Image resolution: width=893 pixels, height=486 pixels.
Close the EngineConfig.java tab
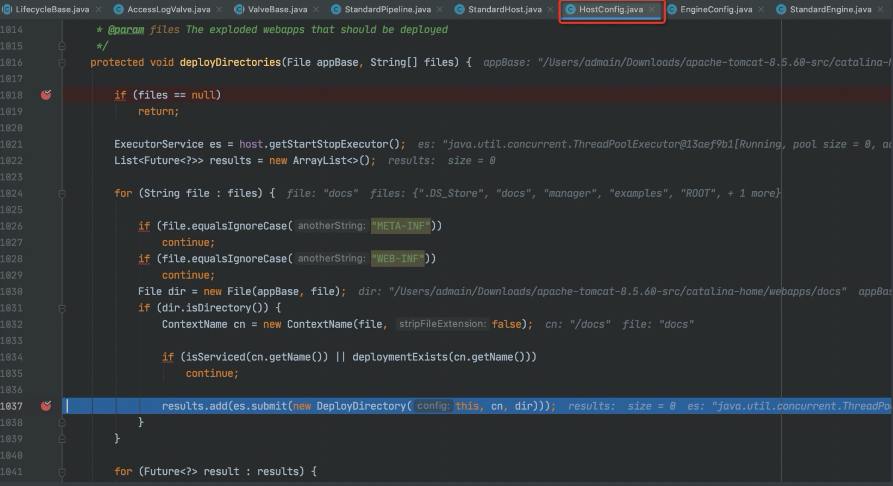click(761, 9)
